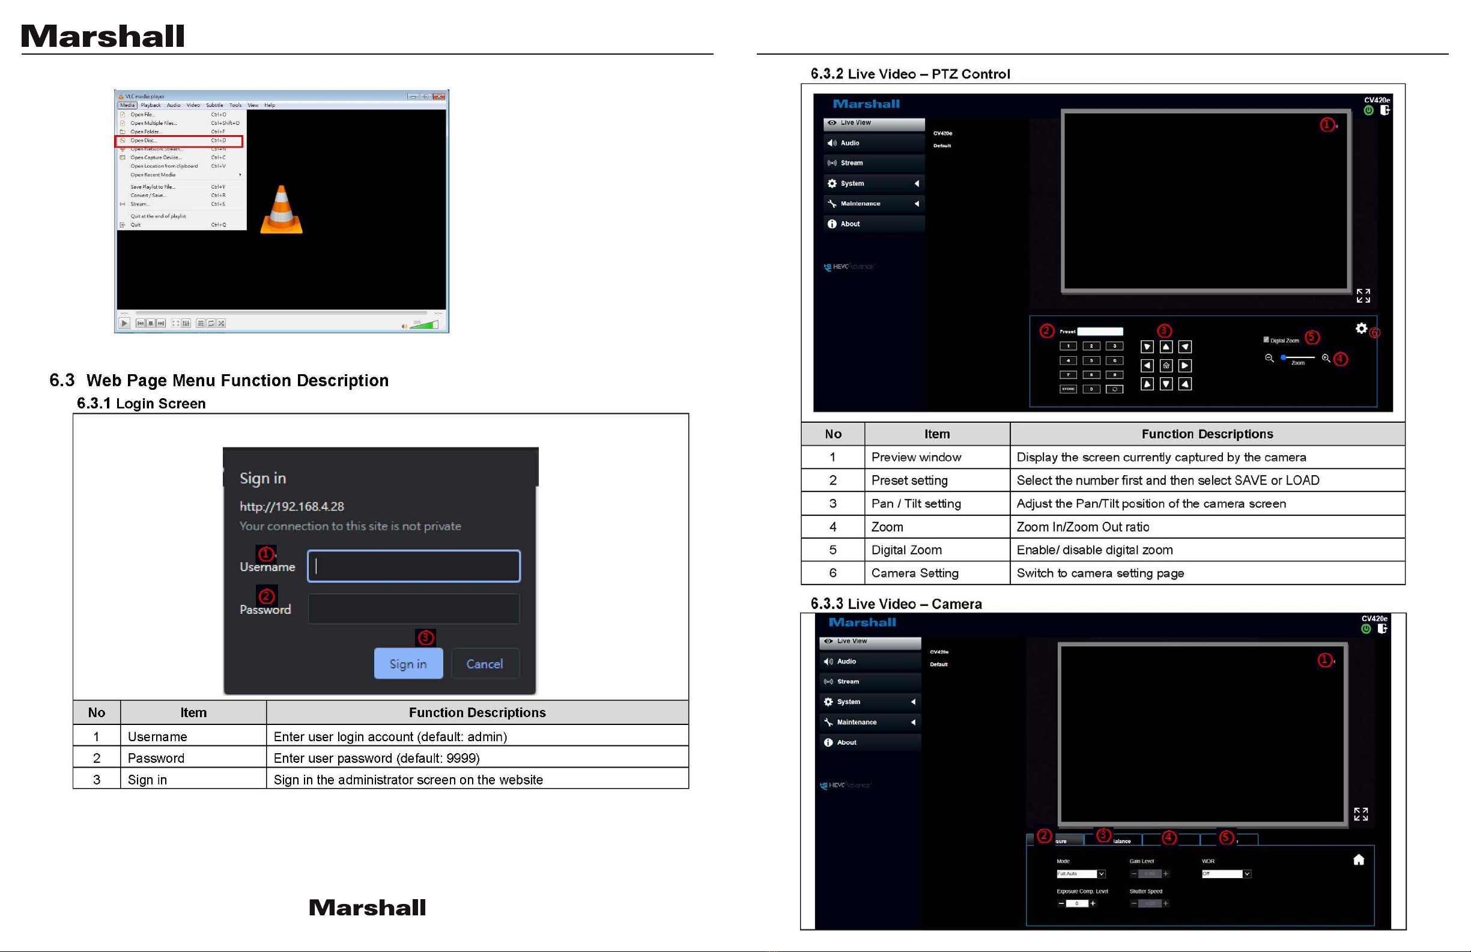Click Cancel in the Sign in dialog
The width and height of the screenshot is (1471, 952).
pyautogui.click(x=485, y=664)
